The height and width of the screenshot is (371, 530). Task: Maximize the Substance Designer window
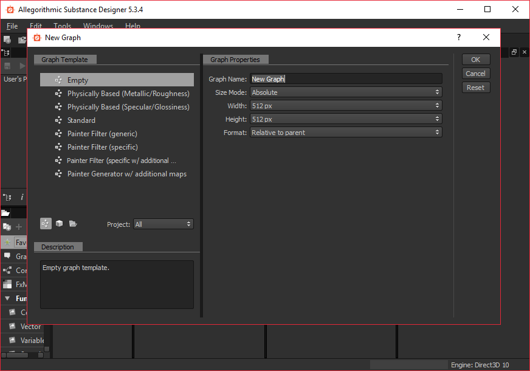[x=487, y=9]
